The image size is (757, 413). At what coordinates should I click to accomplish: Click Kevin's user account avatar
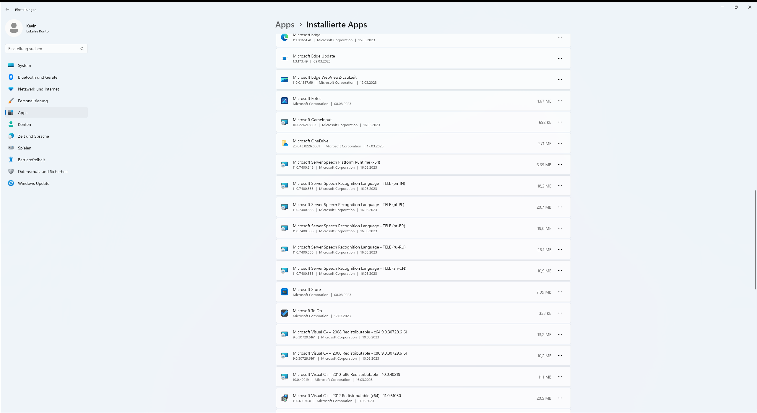[x=14, y=28]
